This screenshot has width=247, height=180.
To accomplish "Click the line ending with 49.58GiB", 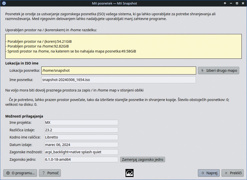I will 71,51.
